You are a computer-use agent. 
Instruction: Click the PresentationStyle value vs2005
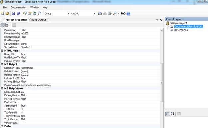point(25,34)
